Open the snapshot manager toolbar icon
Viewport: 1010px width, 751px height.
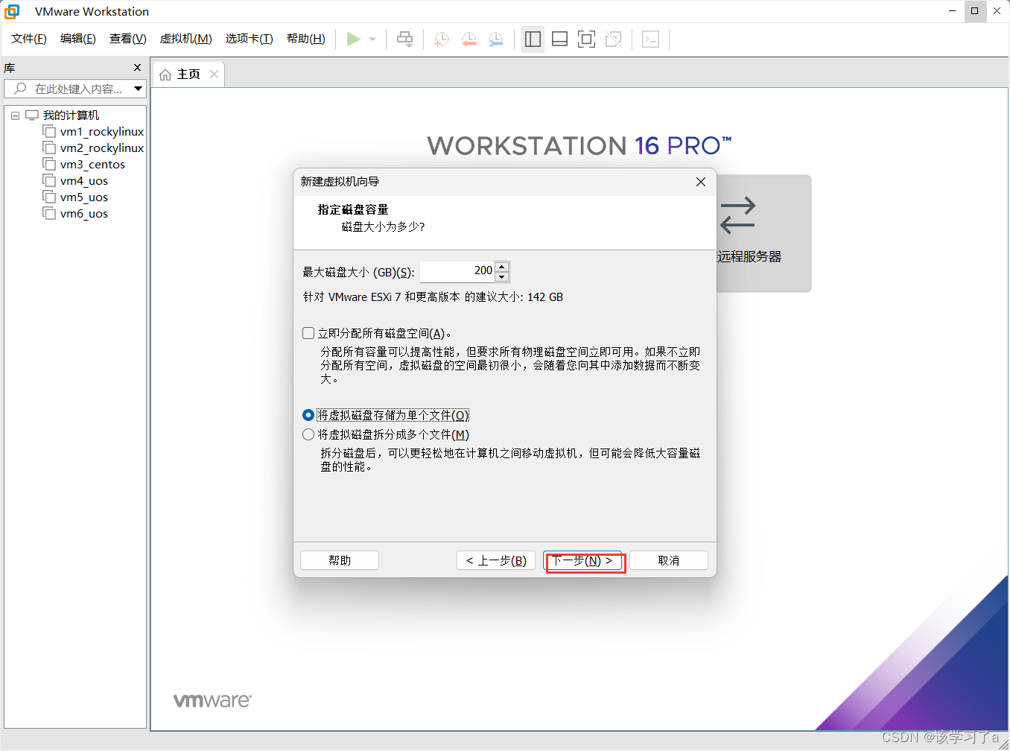[495, 39]
